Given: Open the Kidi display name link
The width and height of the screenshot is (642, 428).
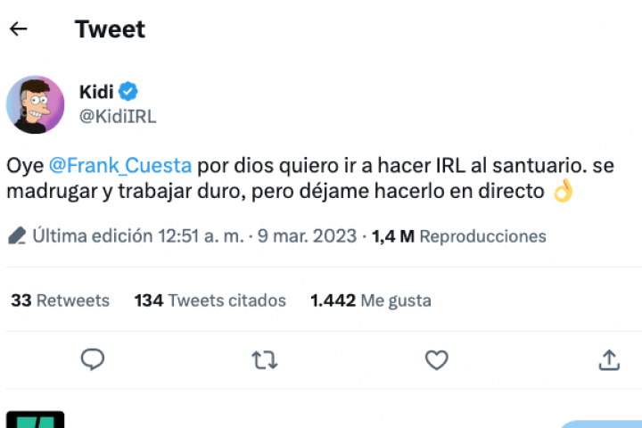Looking at the screenshot, I should pos(97,91).
